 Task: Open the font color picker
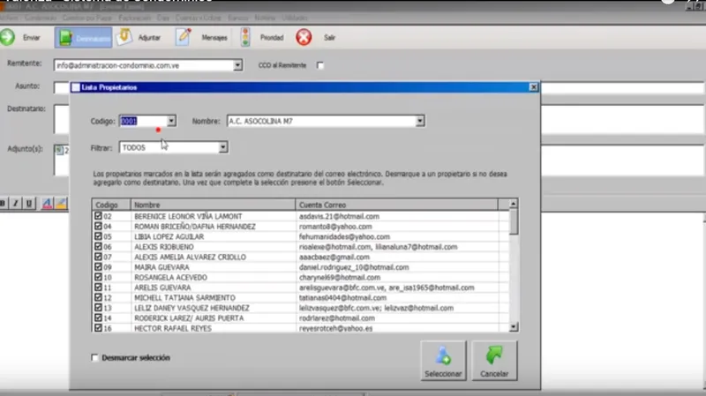[48, 204]
